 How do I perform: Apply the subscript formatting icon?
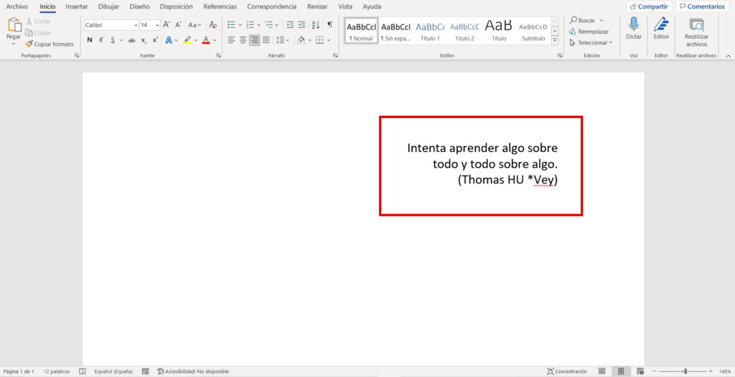click(x=144, y=40)
